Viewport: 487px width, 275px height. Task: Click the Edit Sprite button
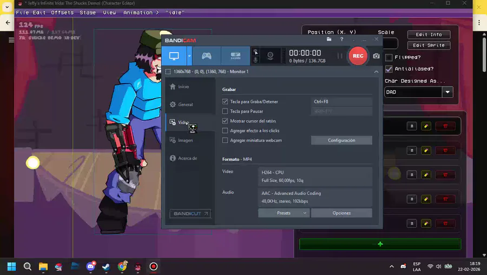pyautogui.click(x=429, y=45)
